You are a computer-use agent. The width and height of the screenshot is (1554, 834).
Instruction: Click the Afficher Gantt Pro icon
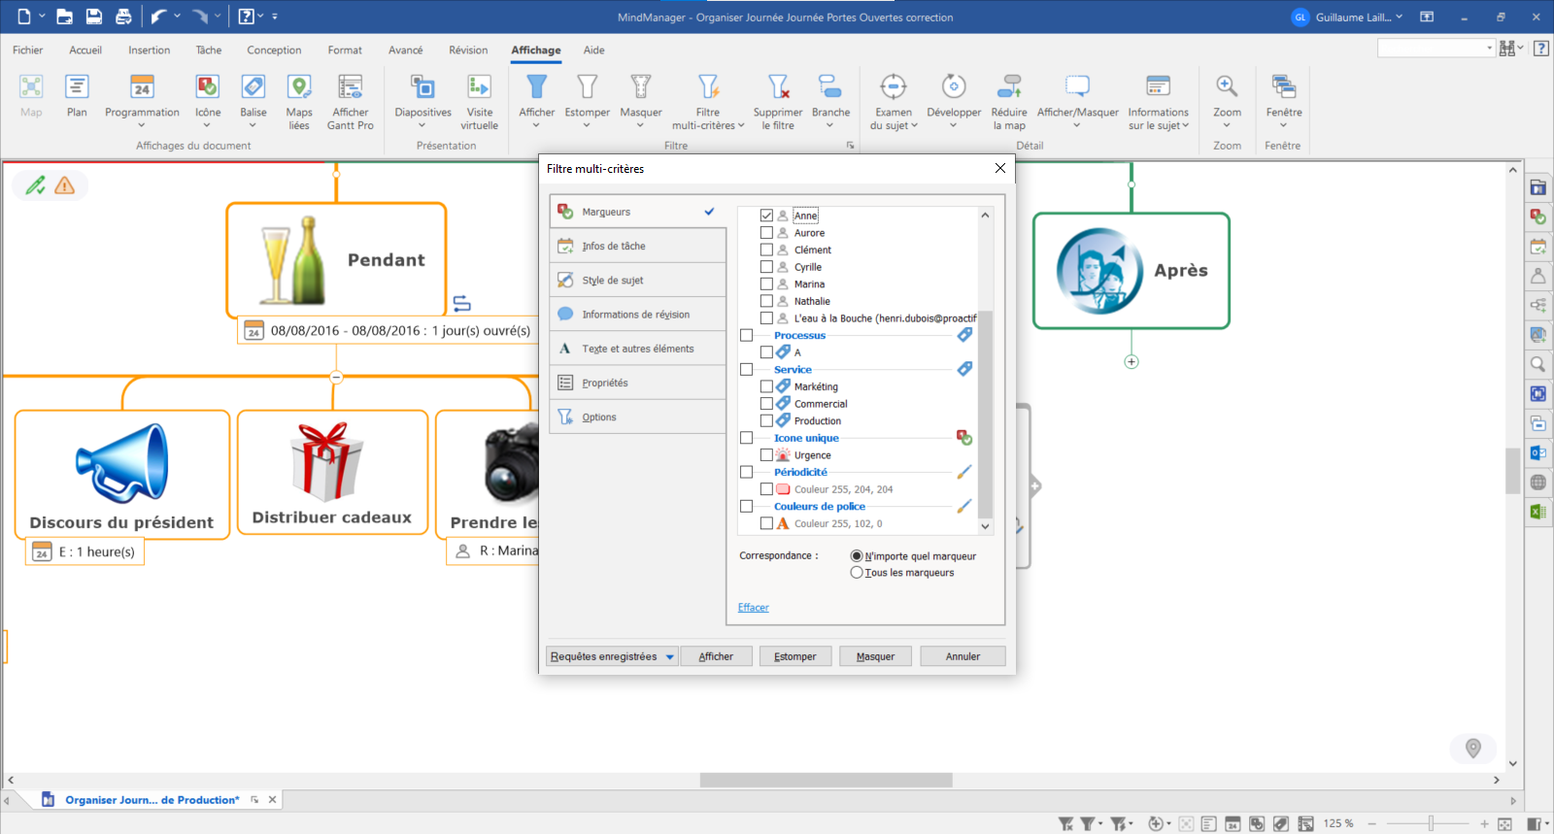350,88
